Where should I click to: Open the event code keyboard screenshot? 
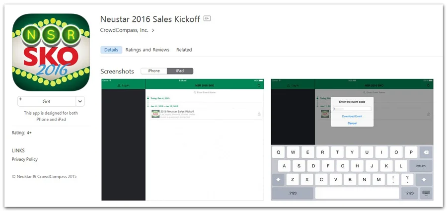[x=352, y=140]
